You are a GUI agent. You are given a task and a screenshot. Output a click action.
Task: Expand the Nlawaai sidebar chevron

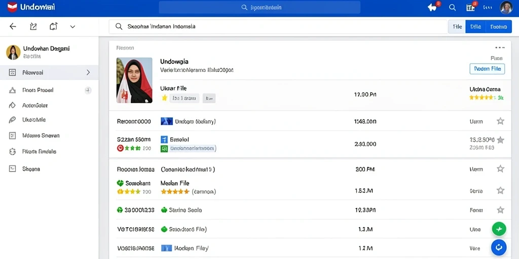point(88,72)
